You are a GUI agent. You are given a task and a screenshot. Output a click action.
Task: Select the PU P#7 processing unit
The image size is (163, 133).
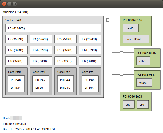[x=90, y=88]
